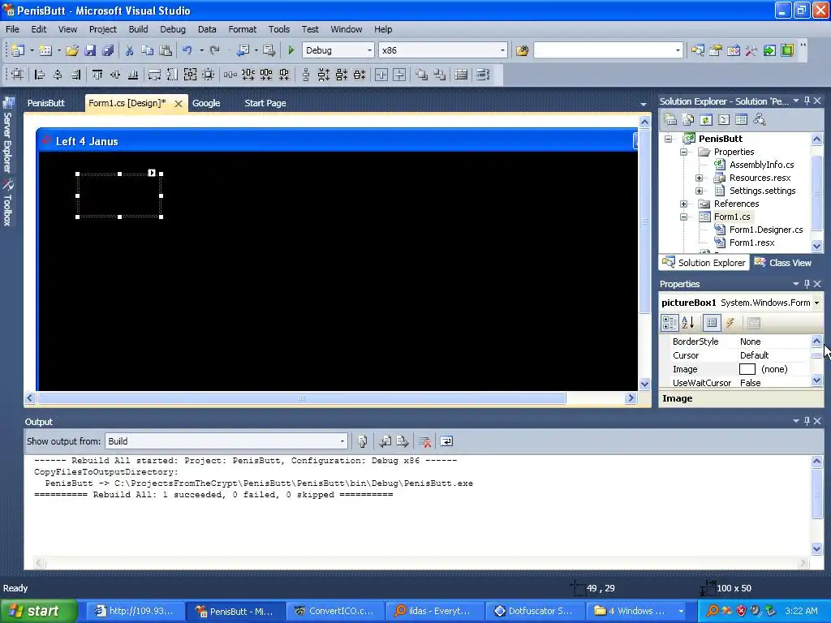The height and width of the screenshot is (623, 831).
Task: Toggle word wrap in the Output window
Action: tap(447, 441)
